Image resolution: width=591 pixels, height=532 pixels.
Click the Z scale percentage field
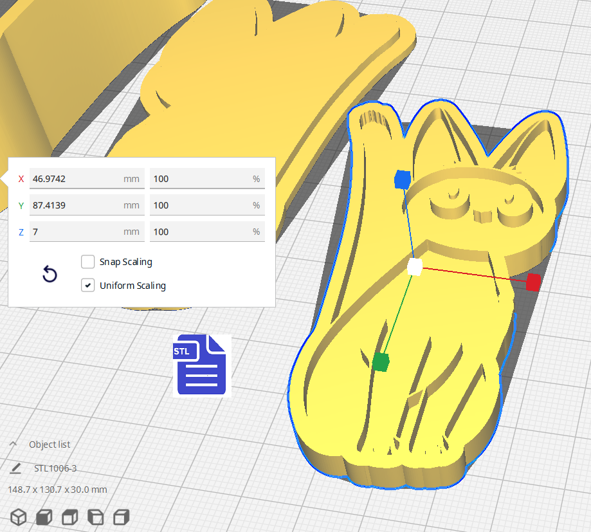(x=199, y=232)
